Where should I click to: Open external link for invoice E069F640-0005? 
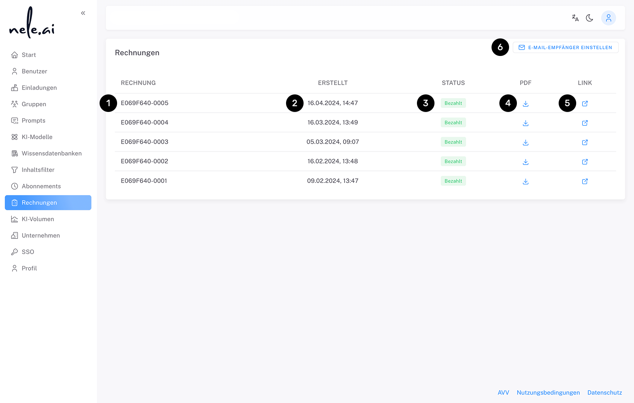[585, 103]
